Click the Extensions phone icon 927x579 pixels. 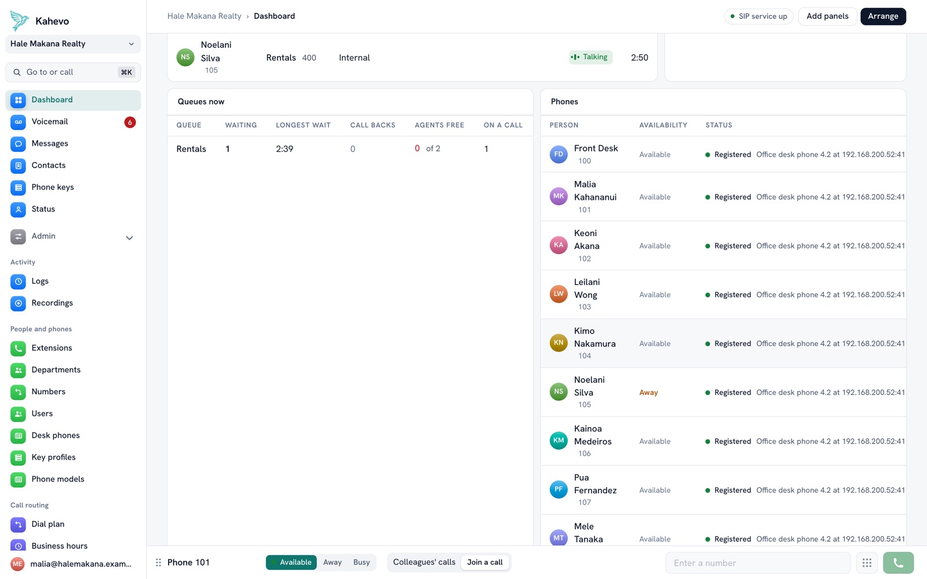click(x=18, y=349)
